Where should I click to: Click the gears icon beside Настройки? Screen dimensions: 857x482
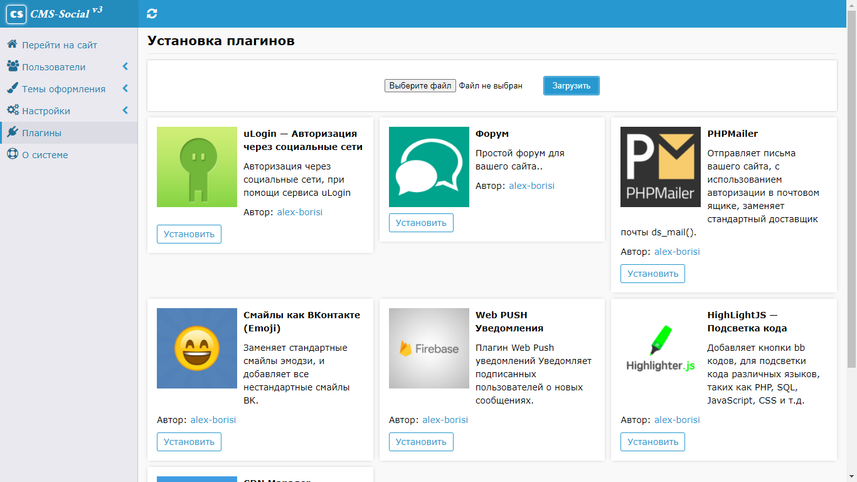click(12, 110)
